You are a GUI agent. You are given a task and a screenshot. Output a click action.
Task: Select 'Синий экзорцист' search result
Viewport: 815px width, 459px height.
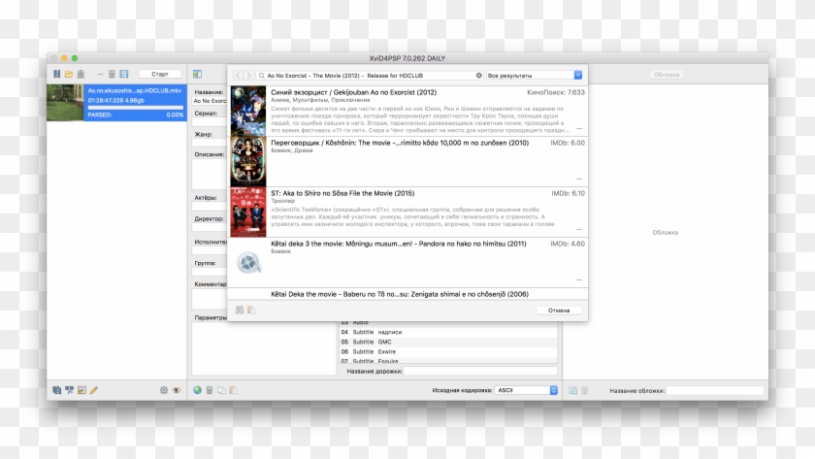click(407, 110)
